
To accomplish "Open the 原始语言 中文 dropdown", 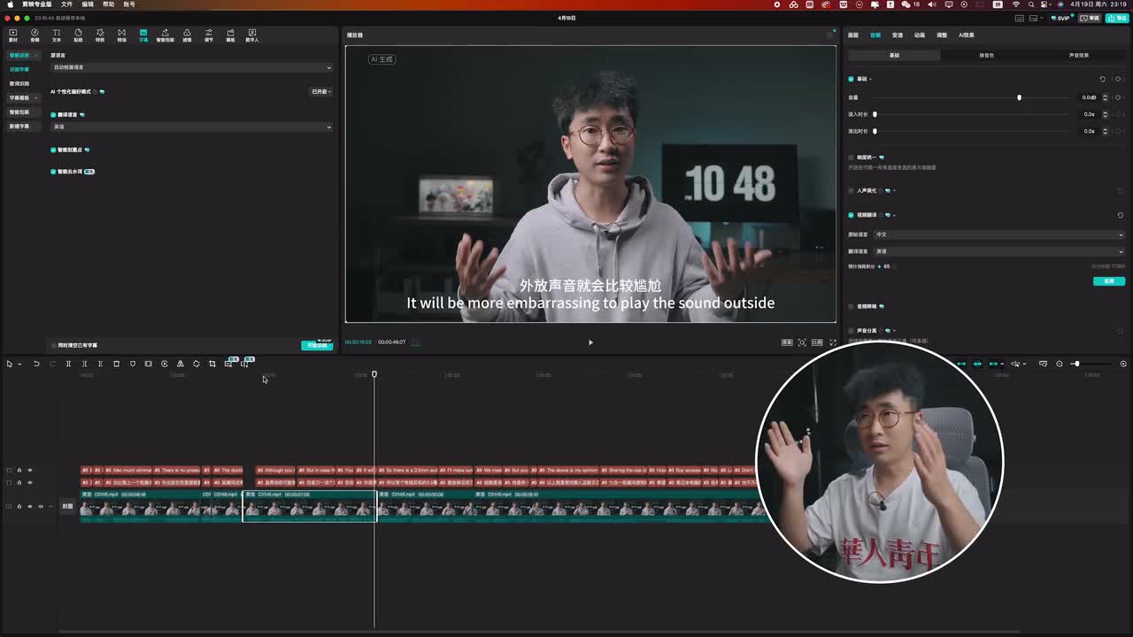I will point(998,234).
